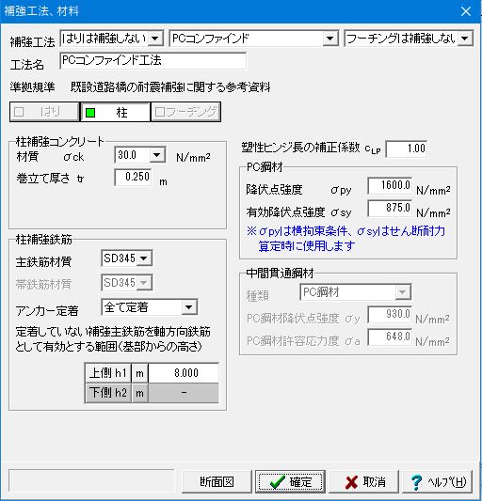482x501 pixels.
Task: Click the red X 取消 cancel button
Action: coord(364,482)
